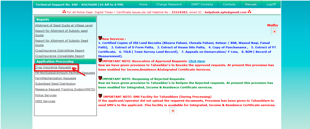Viewport: 310px width, 129px height.
Task: Click the broken image icon below Madhu
Action: coord(274,31)
